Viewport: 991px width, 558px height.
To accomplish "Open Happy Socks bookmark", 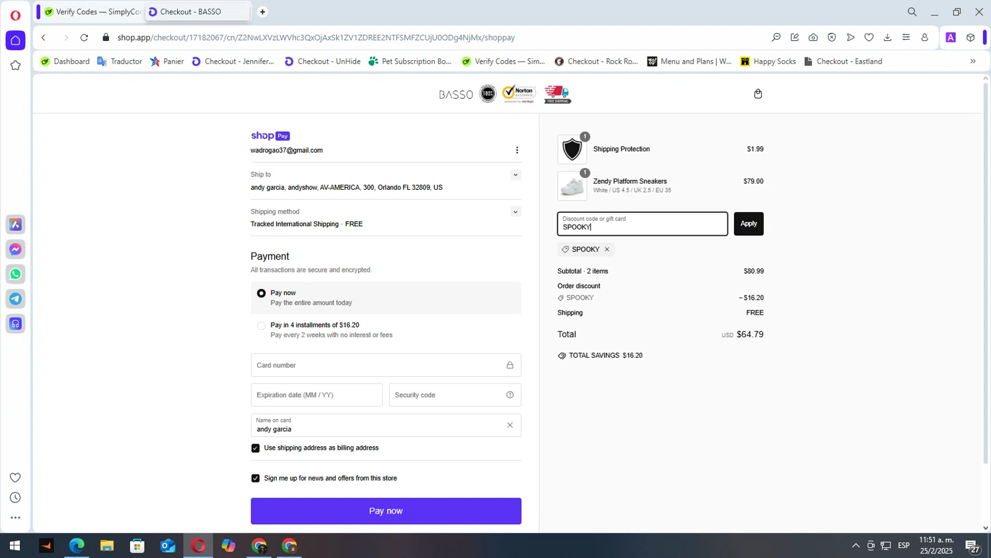I will [x=768, y=61].
